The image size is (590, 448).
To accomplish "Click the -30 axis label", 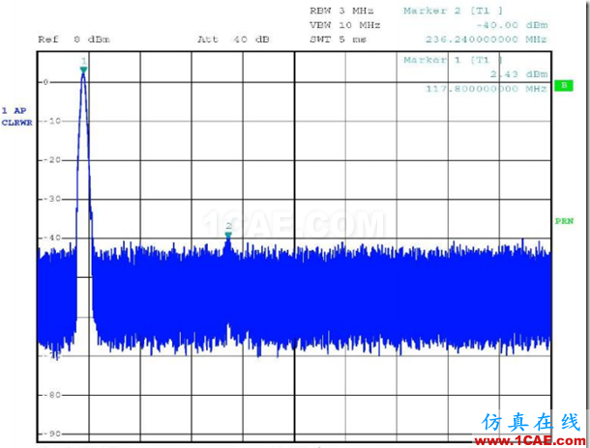I will point(51,199).
